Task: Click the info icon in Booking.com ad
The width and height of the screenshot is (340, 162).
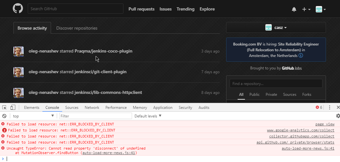Action: pos(301,56)
